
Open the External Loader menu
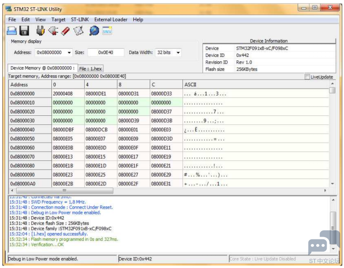coord(111,20)
